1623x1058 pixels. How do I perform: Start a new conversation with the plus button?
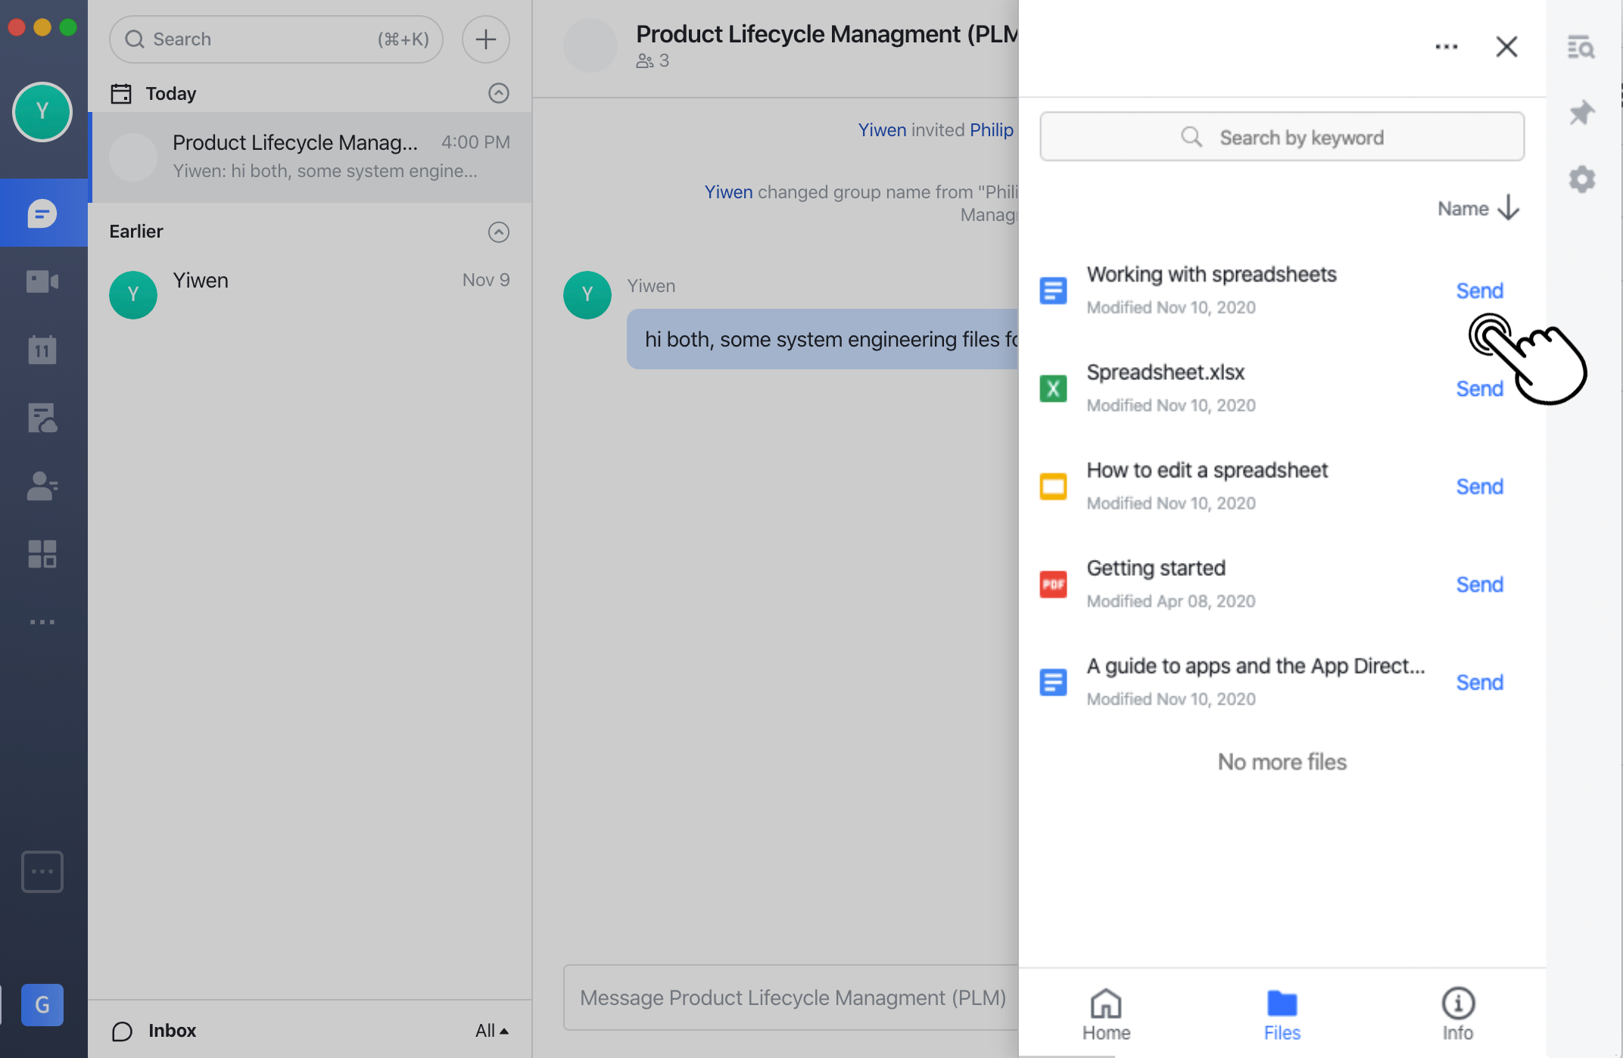tap(485, 39)
